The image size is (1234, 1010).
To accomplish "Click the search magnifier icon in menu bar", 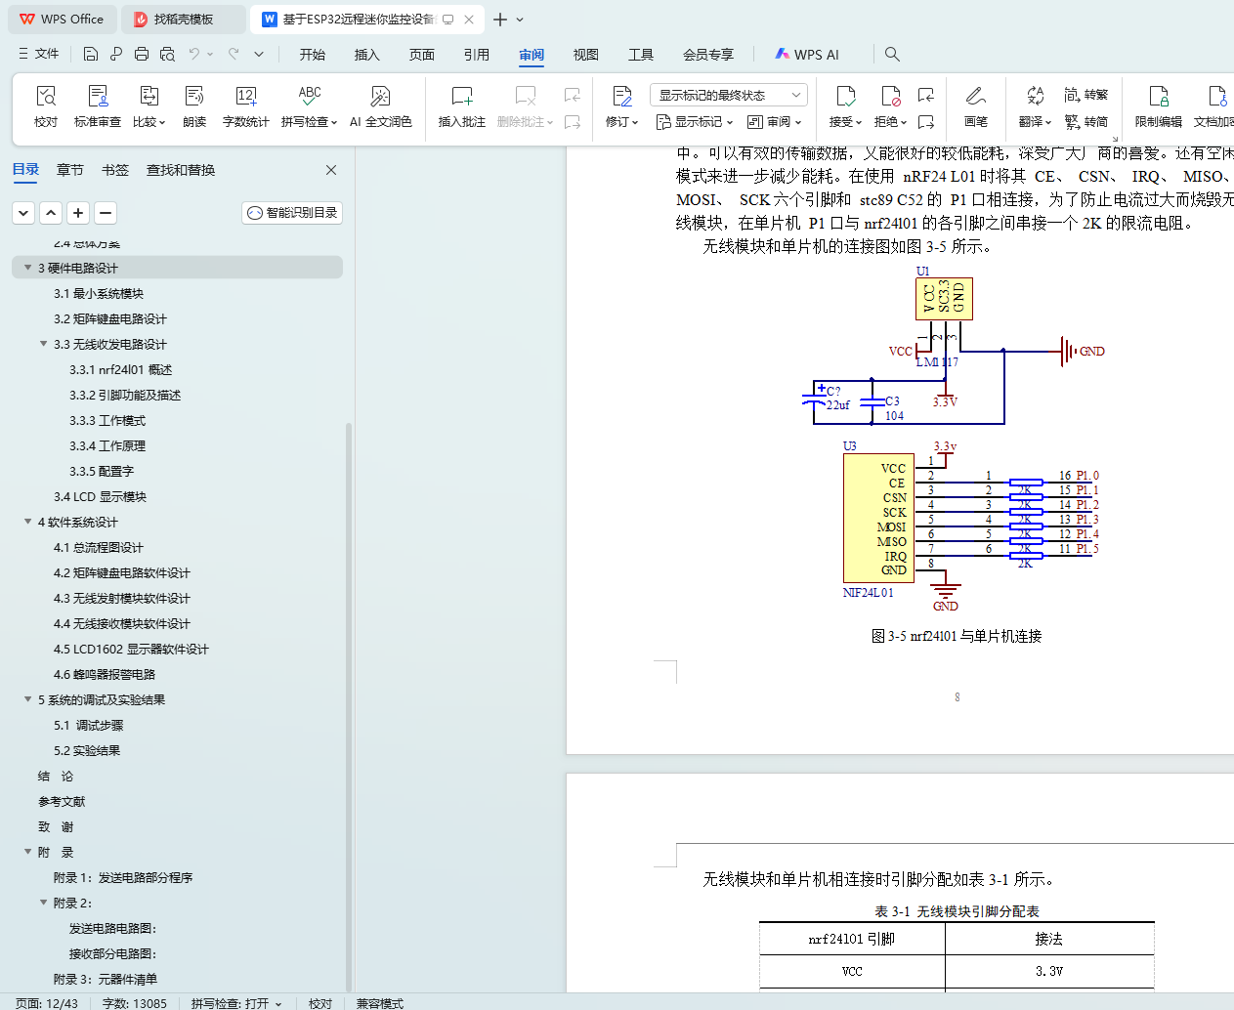I will pos(892,54).
